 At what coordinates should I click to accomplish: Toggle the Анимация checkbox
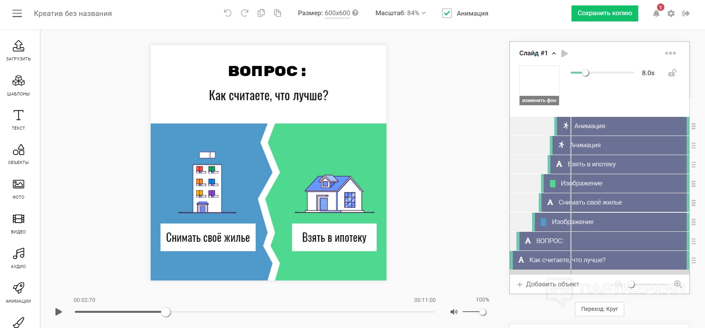coord(447,13)
